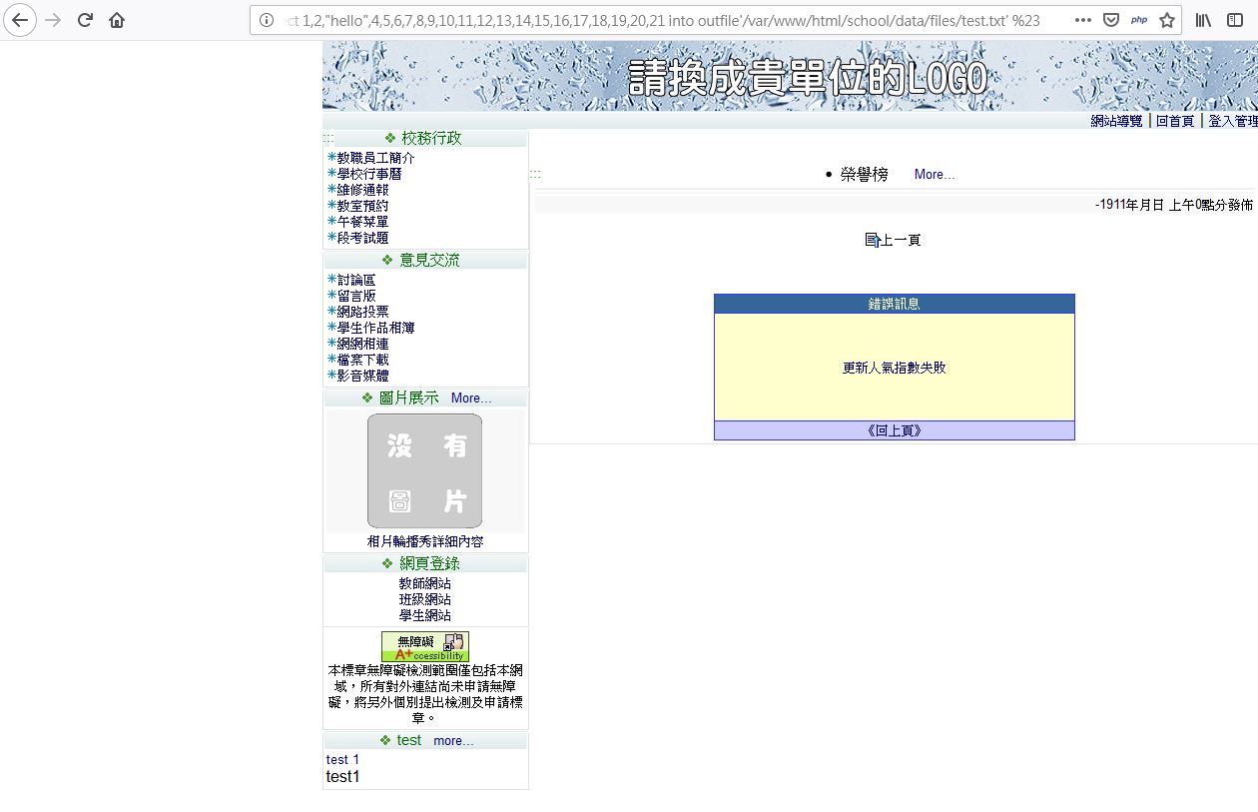Click the Pocket save icon

[1111, 20]
